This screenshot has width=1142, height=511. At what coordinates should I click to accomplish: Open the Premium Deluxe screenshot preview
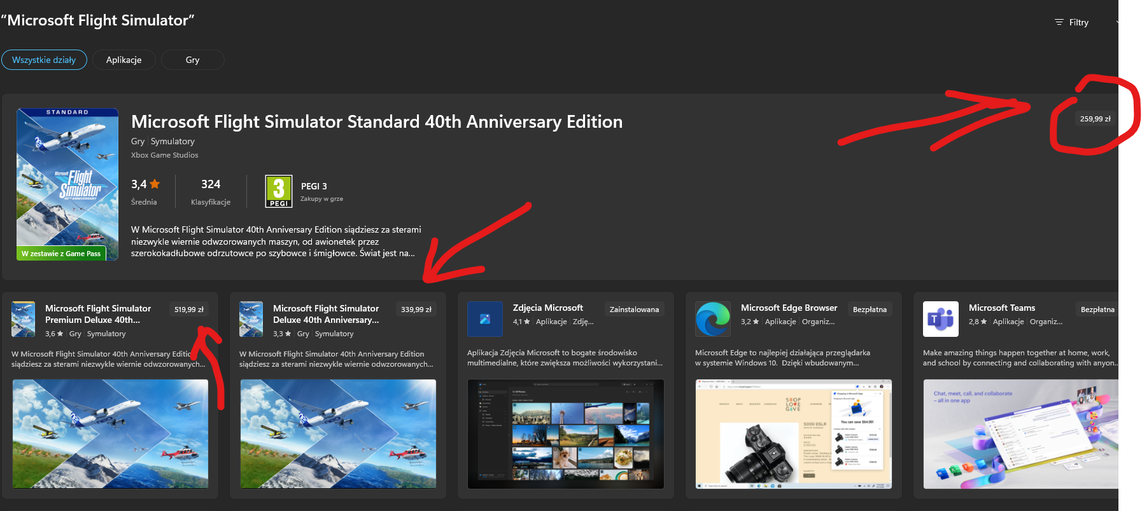pyautogui.click(x=110, y=434)
